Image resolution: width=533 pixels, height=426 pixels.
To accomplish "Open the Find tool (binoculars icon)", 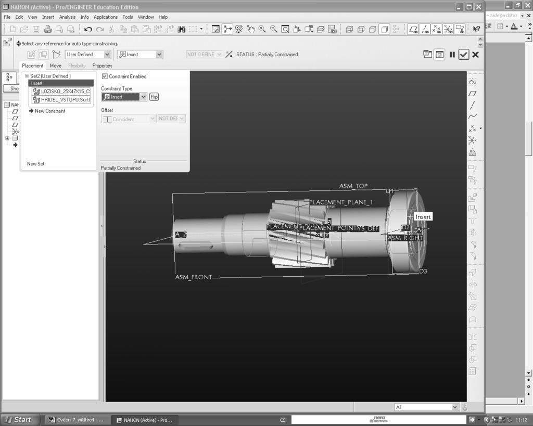I will click(182, 30).
